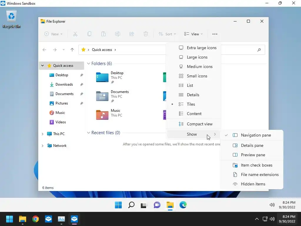Viewport: 301px width, 226px height.
Task: Click File Explorer icon in sandbox taskbar
Action: pyautogui.click(x=170, y=205)
